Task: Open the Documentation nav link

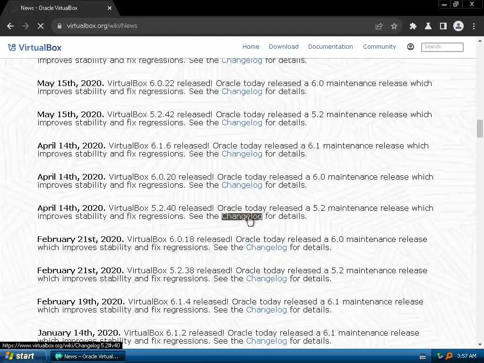Action: pyautogui.click(x=330, y=47)
